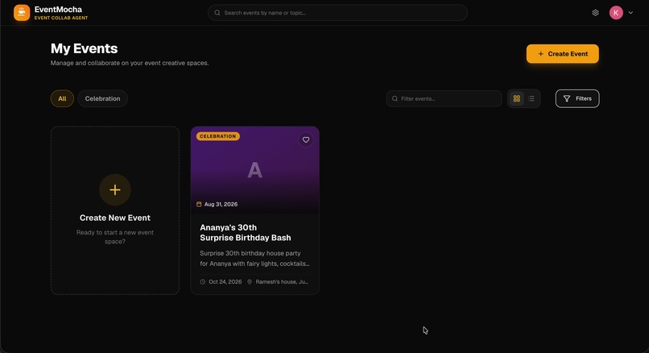Click the 'Ready to start a new event space?' text

pyautogui.click(x=115, y=237)
